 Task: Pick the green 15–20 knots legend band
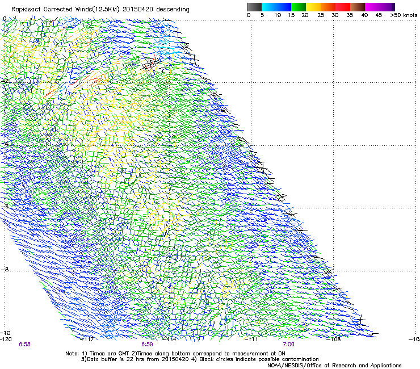(x=299, y=7)
